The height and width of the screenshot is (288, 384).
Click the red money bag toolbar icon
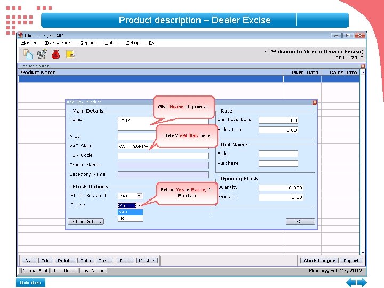point(56,54)
